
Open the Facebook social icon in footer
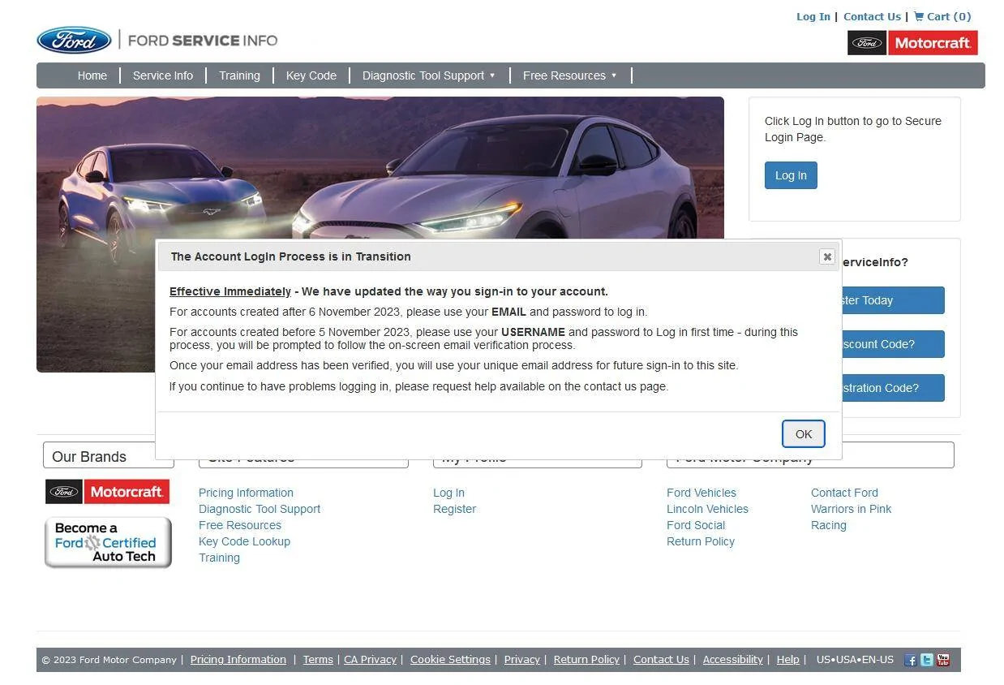point(910,660)
